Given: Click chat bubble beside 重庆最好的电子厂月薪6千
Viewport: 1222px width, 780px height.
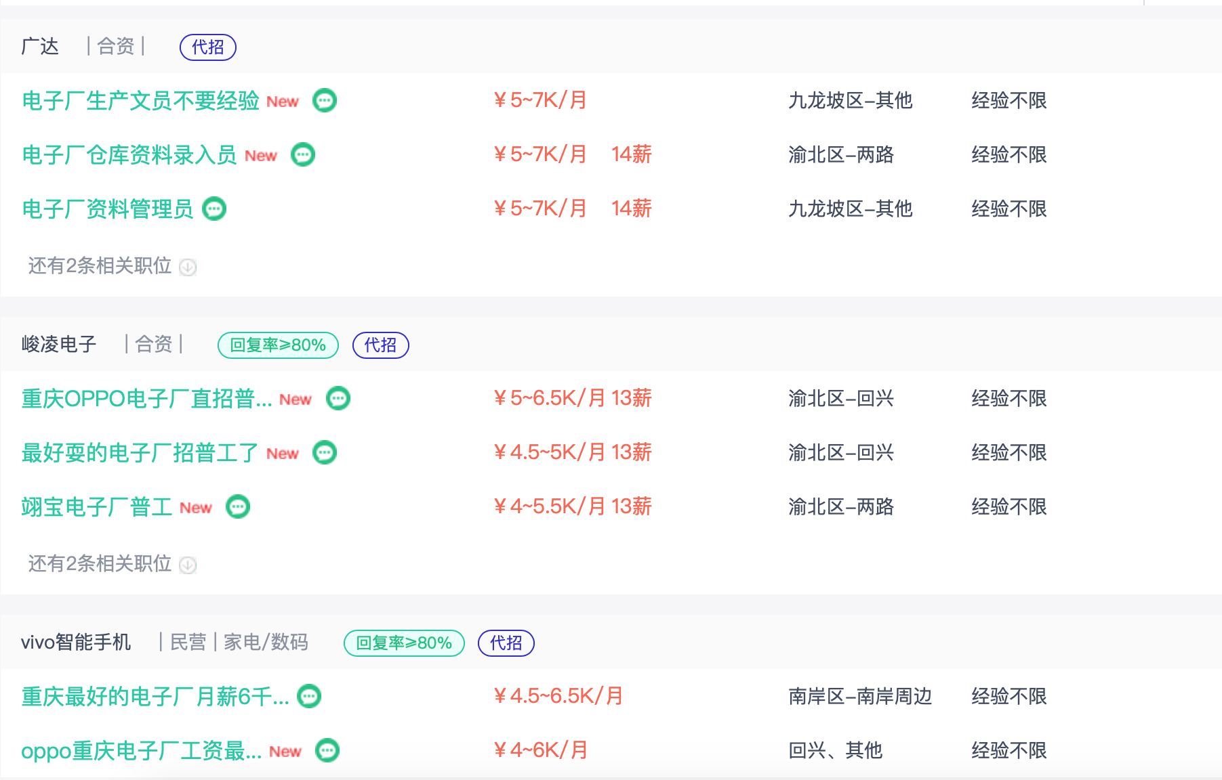Looking at the screenshot, I should point(309,697).
